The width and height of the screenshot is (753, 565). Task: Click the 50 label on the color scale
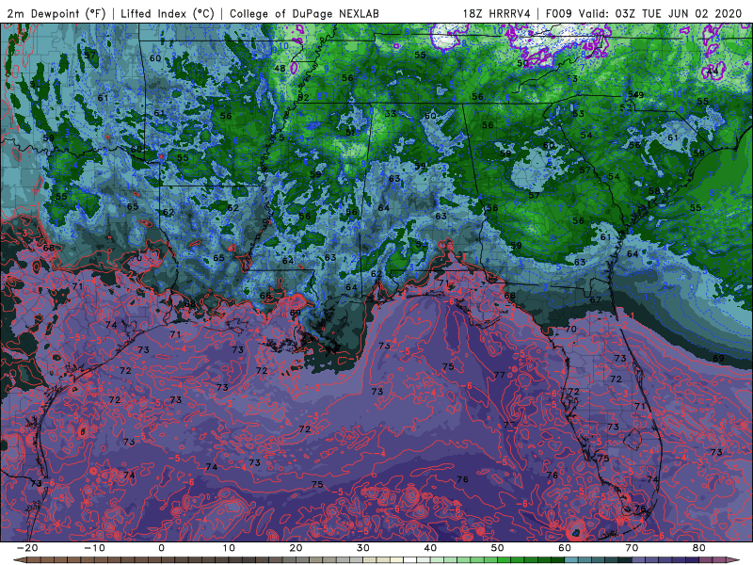coord(498,548)
